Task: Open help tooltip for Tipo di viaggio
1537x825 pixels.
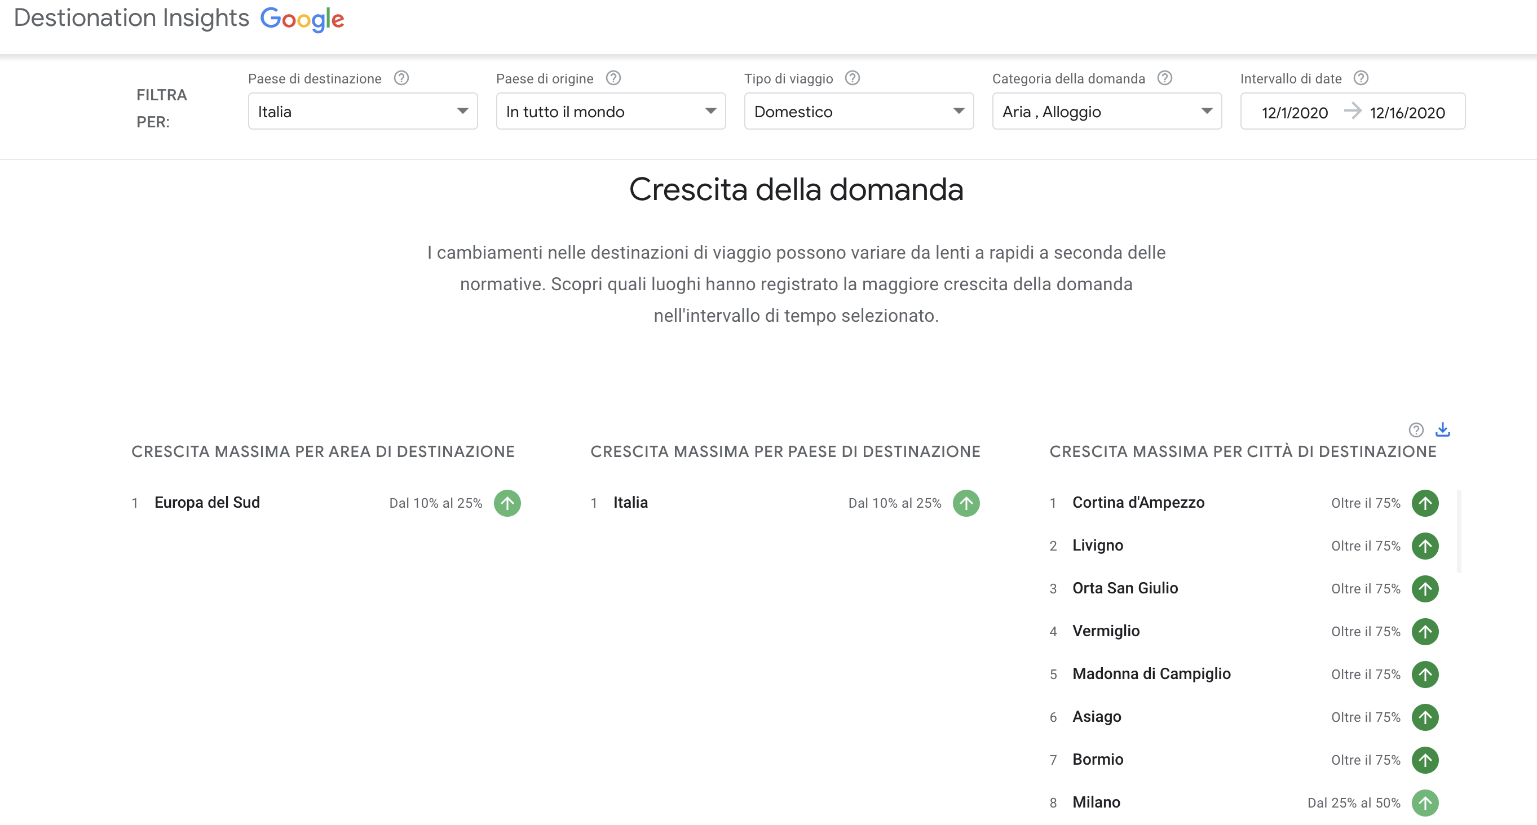Action: 853,78
